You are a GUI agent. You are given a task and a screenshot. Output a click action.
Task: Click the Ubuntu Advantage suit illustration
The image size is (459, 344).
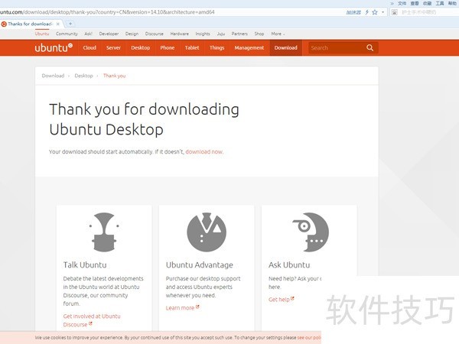tap(207, 232)
